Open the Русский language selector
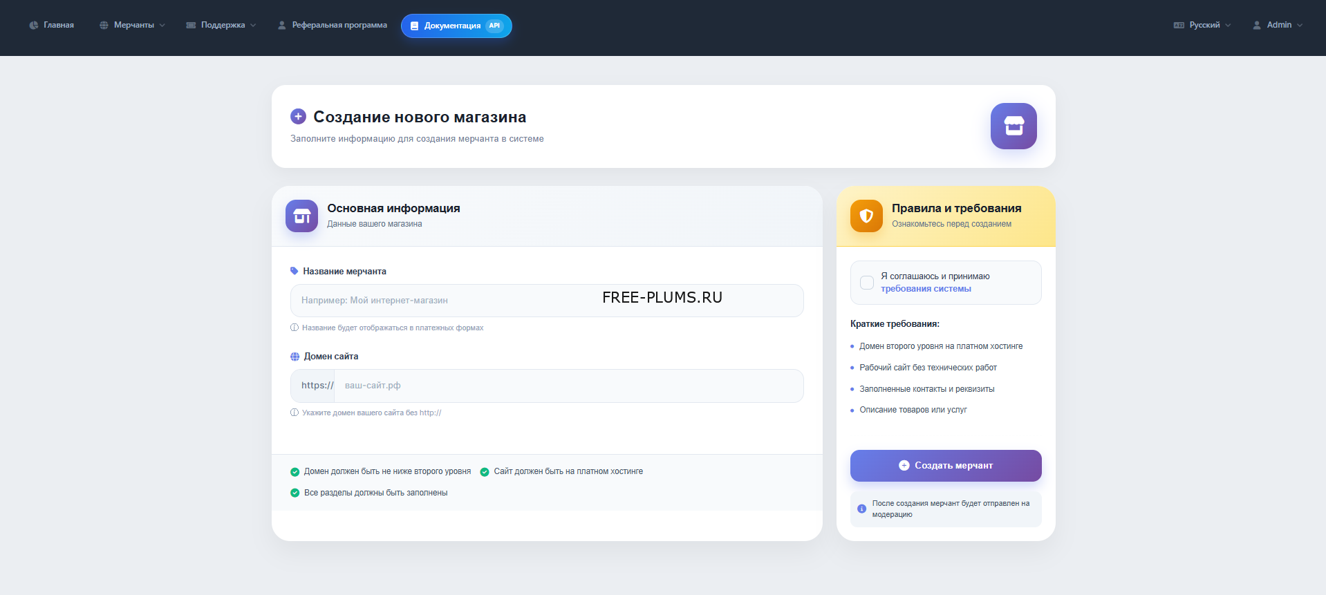Screen dimensions: 1326x595 1202,25
